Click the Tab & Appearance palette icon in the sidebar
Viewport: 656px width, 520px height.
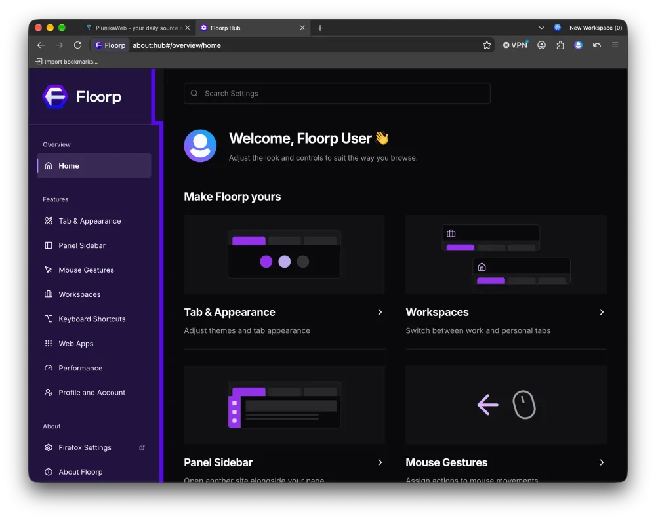49,221
